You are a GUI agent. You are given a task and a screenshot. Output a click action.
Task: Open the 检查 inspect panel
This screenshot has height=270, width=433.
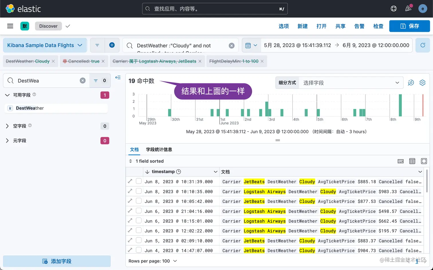tap(378, 26)
